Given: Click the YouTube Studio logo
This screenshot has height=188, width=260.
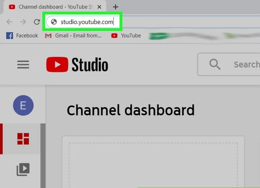Looking at the screenshot, I should pos(77,65).
